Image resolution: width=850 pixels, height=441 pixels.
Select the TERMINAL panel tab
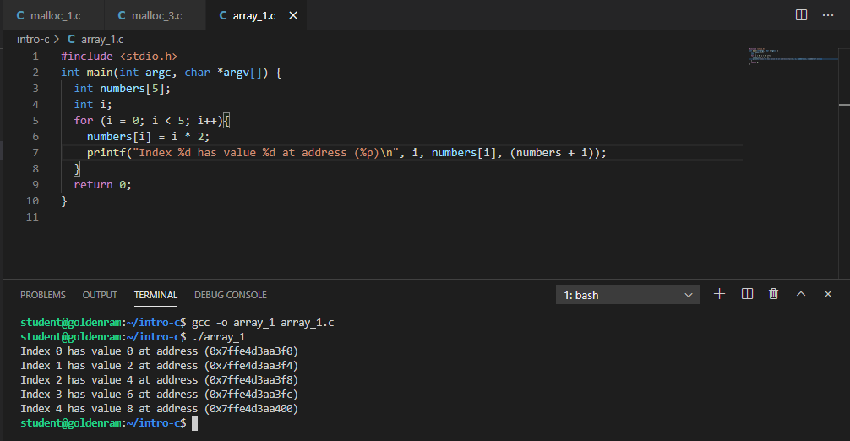(155, 295)
